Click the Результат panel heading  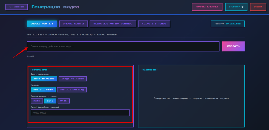pyautogui.click(x=149, y=70)
